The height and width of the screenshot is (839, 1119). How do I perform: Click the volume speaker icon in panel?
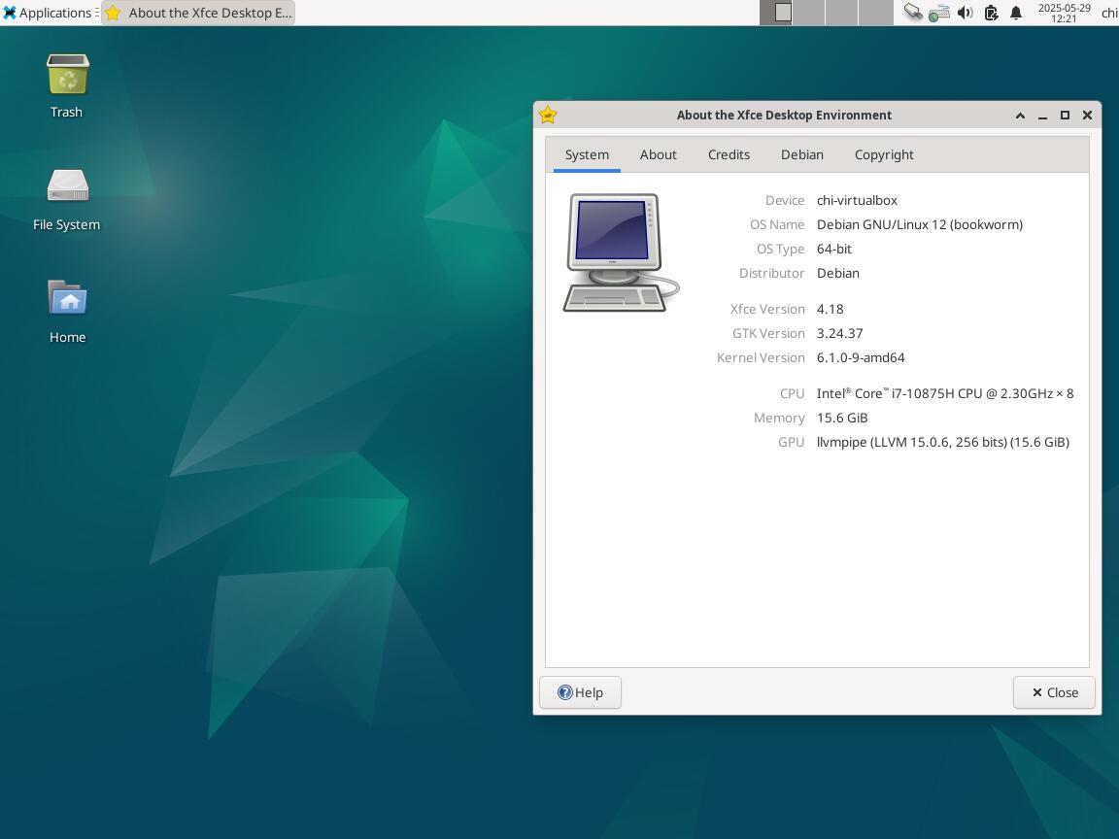(x=965, y=13)
